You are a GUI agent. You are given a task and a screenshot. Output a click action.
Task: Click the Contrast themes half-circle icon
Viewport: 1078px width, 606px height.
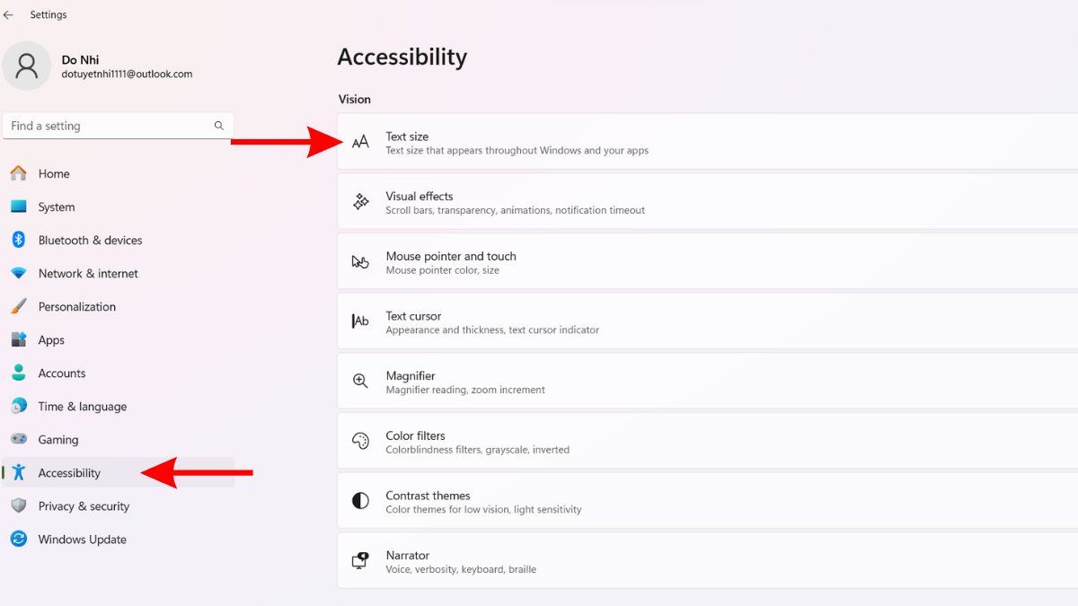360,501
